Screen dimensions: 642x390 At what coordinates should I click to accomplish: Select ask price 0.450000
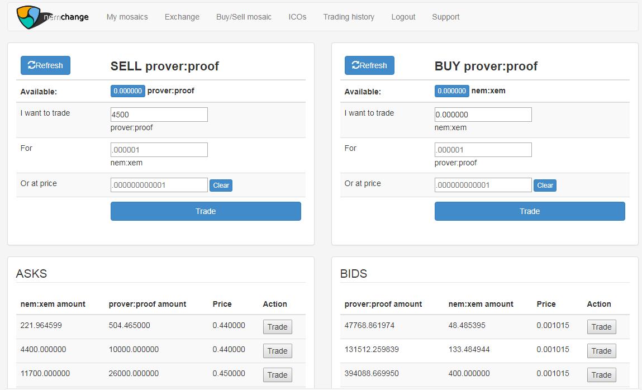tap(229, 373)
